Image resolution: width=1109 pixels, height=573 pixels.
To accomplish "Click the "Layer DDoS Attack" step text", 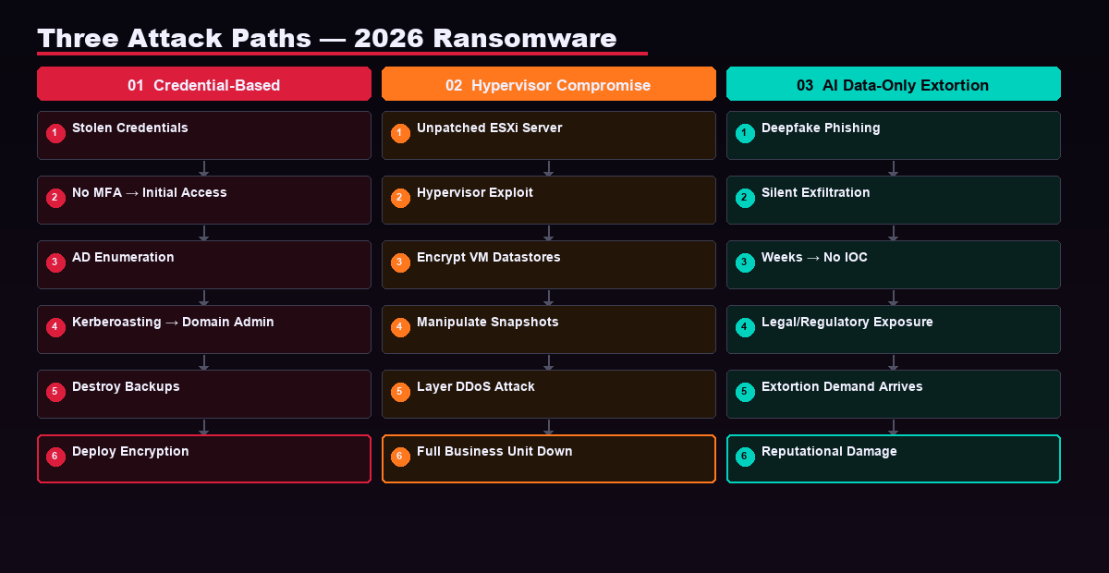I will coord(476,386).
